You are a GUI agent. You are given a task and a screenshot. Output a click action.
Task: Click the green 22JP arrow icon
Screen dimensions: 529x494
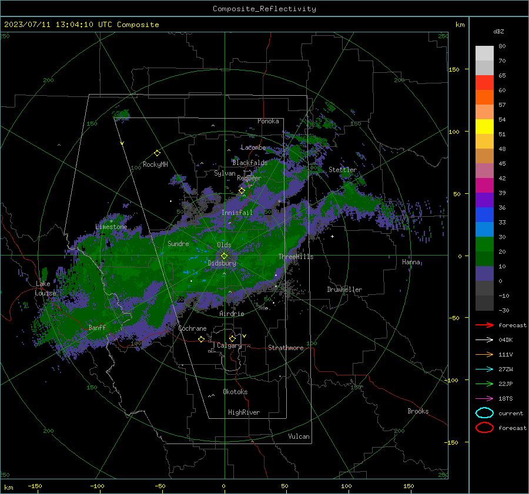[x=484, y=384]
